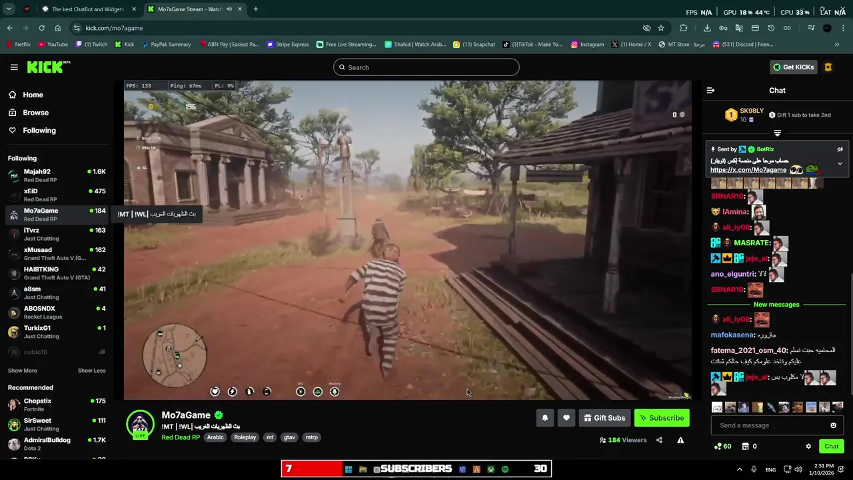Viewport: 853px width, 480px height.
Task: Select the gtav tag
Action: pos(289,437)
